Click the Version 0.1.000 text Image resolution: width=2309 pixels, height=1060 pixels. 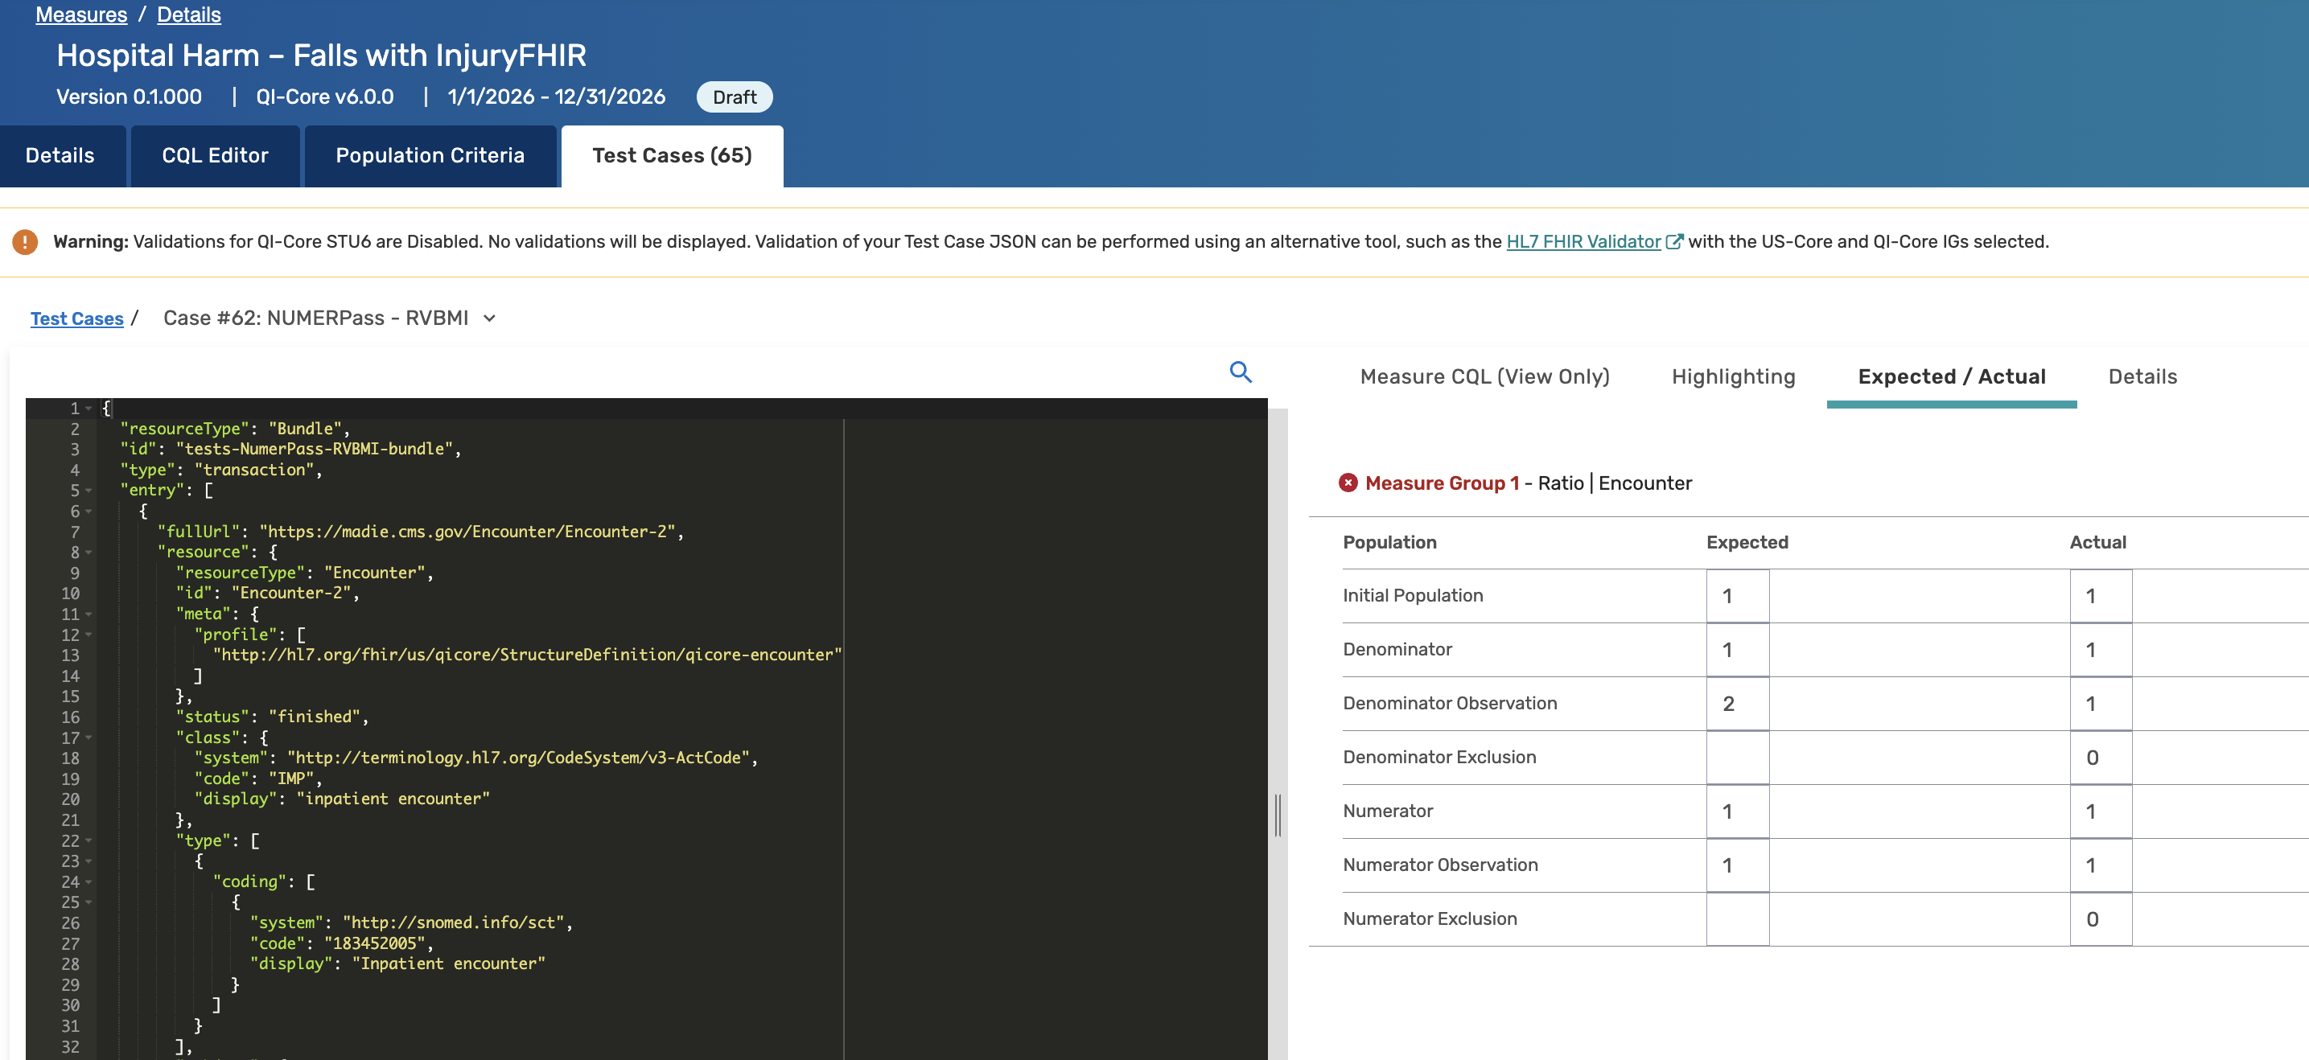(x=129, y=97)
